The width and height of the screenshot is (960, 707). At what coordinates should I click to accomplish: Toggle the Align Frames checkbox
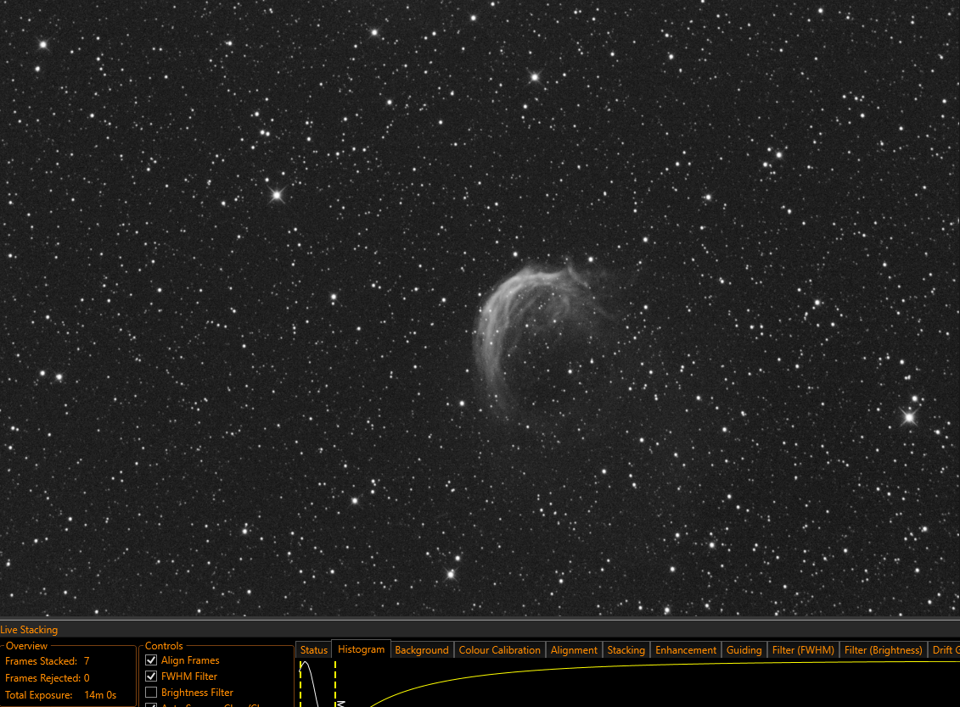click(x=151, y=660)
